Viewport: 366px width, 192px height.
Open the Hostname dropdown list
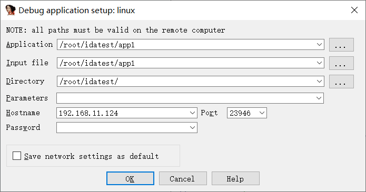click(x=192, y=113)
